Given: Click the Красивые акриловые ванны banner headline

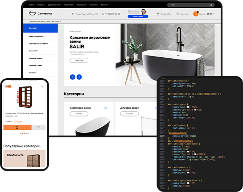Looking at the screenshot, I should point(90,40).
